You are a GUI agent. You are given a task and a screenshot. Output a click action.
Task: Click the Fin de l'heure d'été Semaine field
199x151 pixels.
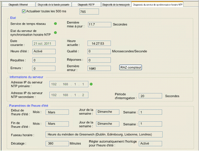[x=150, y=124]
